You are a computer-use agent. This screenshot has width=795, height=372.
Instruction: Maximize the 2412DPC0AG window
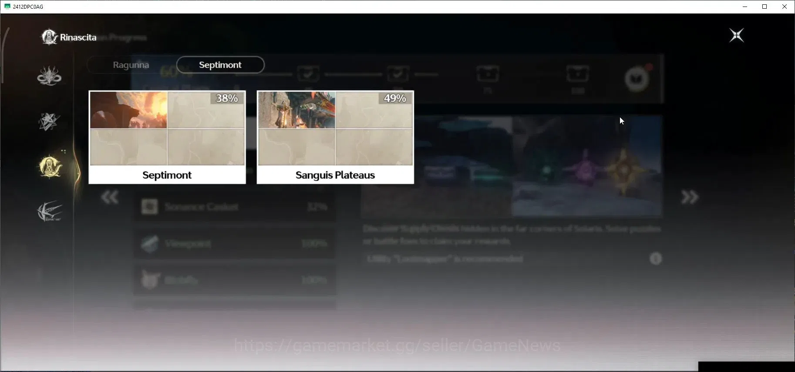tap(765, 7)
